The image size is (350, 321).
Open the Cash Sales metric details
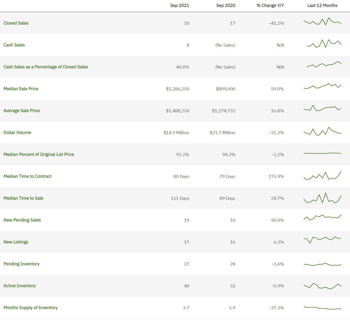pyautogui.click(x=14, y=45)
